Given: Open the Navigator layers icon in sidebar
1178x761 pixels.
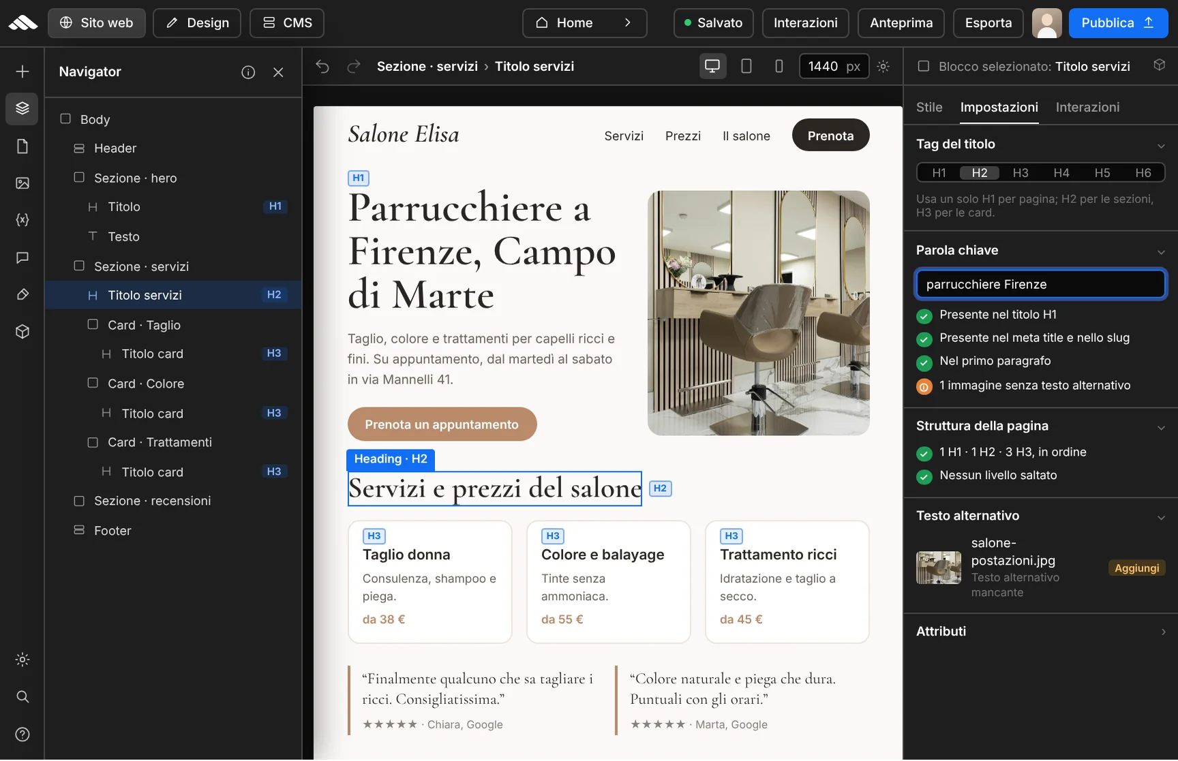Looking at the screenshot, I should pyautogui.click(x=22, y=108).
